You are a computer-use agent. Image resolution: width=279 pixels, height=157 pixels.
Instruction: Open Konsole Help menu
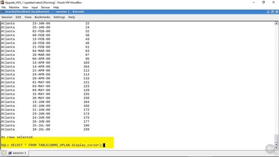[71, 17]
